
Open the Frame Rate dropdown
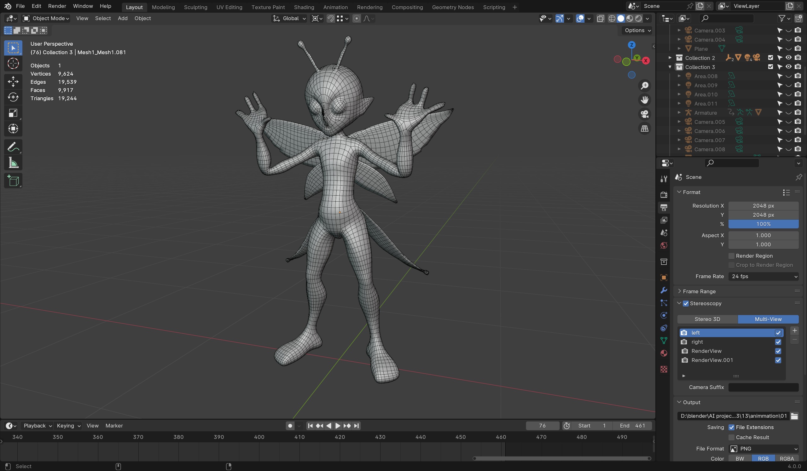click(x=763, y=276)
